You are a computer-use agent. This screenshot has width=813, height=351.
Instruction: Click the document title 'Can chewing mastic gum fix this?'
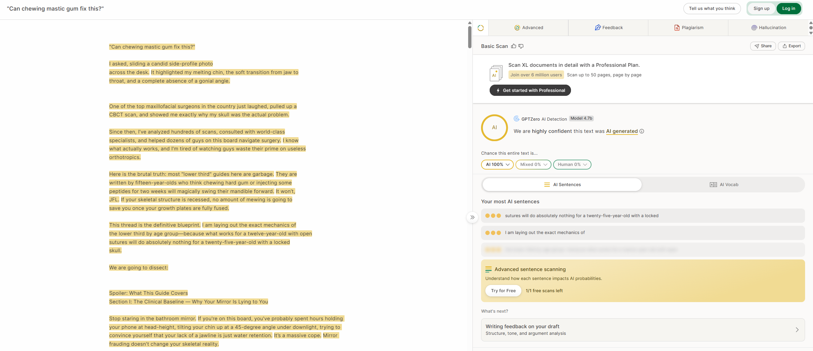[x=55, y=9]
